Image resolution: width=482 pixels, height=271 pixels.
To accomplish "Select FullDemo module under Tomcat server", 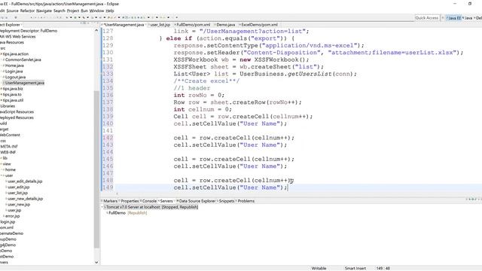I will click(x=117, y=213).
